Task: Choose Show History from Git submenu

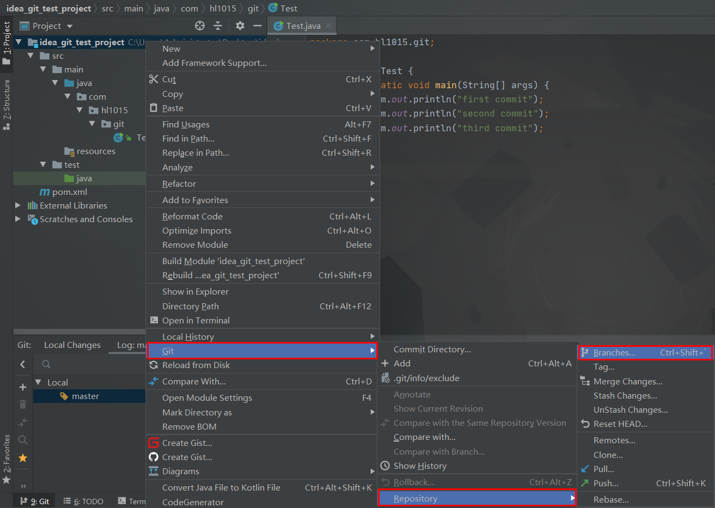Action: [420, 466]
